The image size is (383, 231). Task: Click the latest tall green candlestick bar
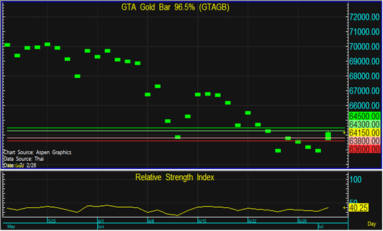point(328,136)
